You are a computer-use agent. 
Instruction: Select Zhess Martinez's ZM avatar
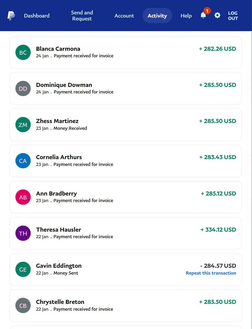(x=23, y=125)
